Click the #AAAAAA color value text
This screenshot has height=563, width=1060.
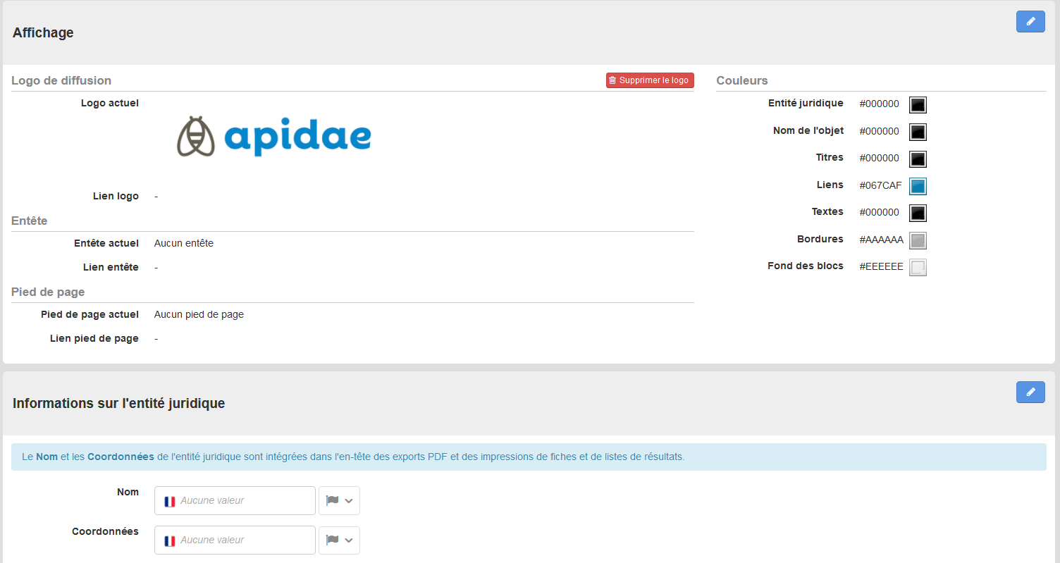coord(881,240)
